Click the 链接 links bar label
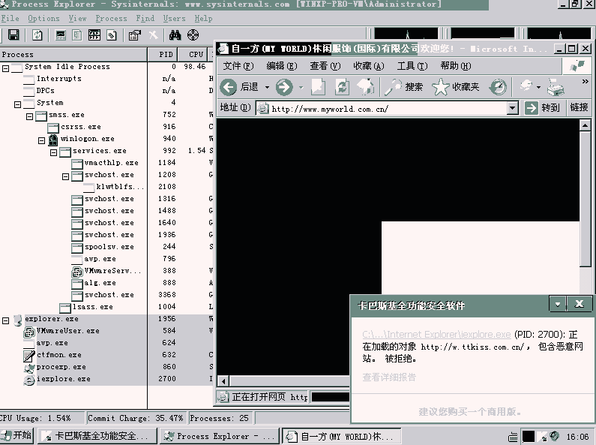The image size is (596, 445). click(x=579, y=107)
